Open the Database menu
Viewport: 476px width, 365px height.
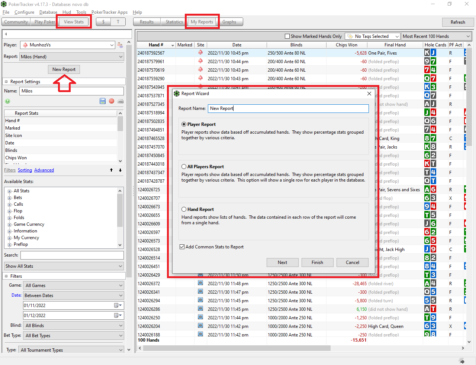[48, 12]
